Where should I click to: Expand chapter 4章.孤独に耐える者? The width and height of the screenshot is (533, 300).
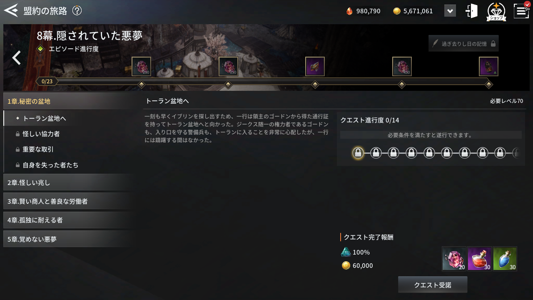pyautogui.click(x=69, y=220)
